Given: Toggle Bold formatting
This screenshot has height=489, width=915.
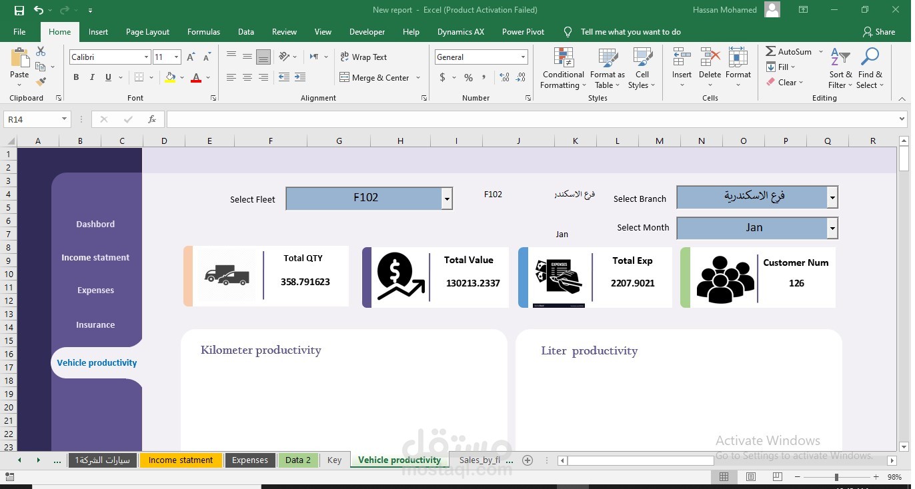Looking at the screenshot, I should [x=76, y=77].
